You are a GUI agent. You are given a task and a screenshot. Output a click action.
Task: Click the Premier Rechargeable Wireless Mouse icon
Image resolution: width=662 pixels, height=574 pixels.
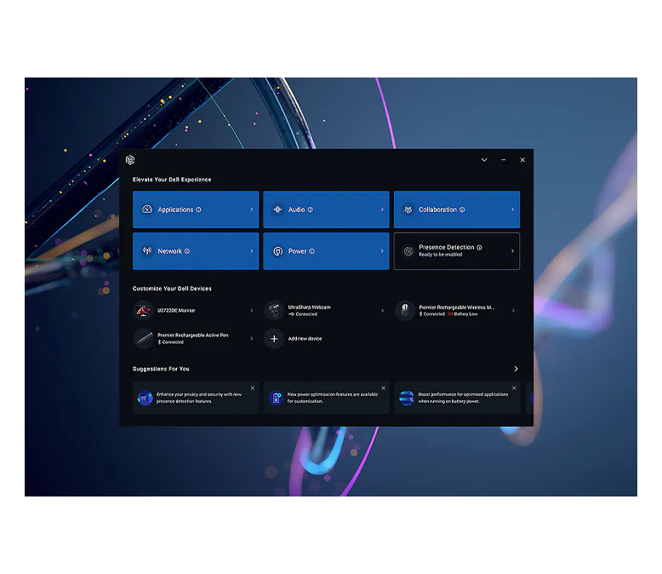(405, 311)
